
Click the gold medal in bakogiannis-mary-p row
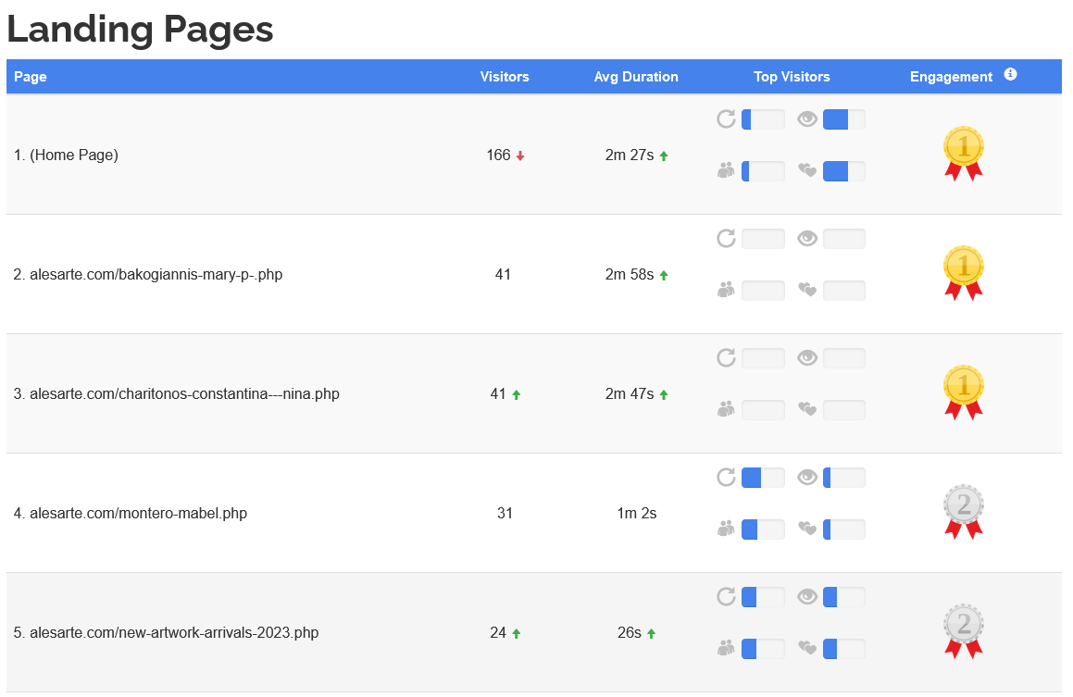(964, 273)
